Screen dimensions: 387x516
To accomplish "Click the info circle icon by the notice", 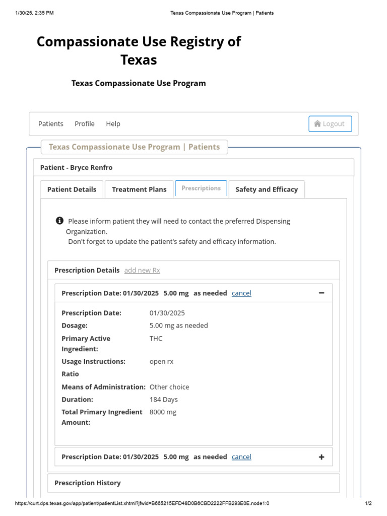I will click(x=59, y=221).
